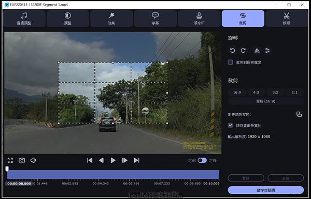Click the 重設 reset button
Viewport: 311px width, 199px height.
point(246,178)
